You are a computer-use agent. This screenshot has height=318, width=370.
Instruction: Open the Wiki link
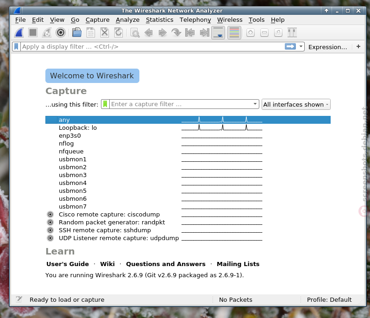(107, 264)
